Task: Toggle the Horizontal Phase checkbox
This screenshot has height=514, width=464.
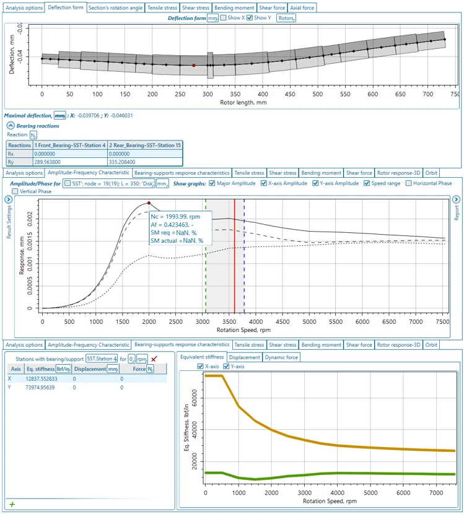Action: pyautogui.click(x=409, y=183)
